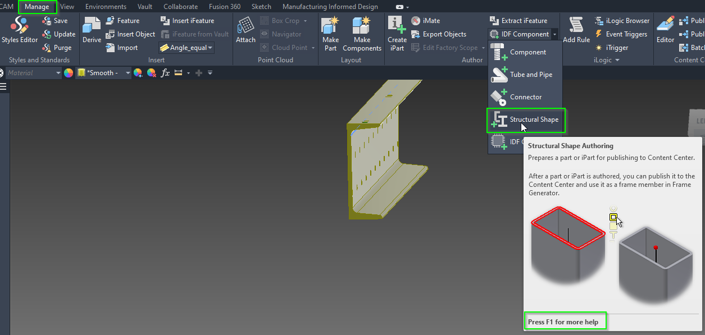Screen dimensions: 705x335
Task: Switch to the View tab
Action: coord(67,7)
